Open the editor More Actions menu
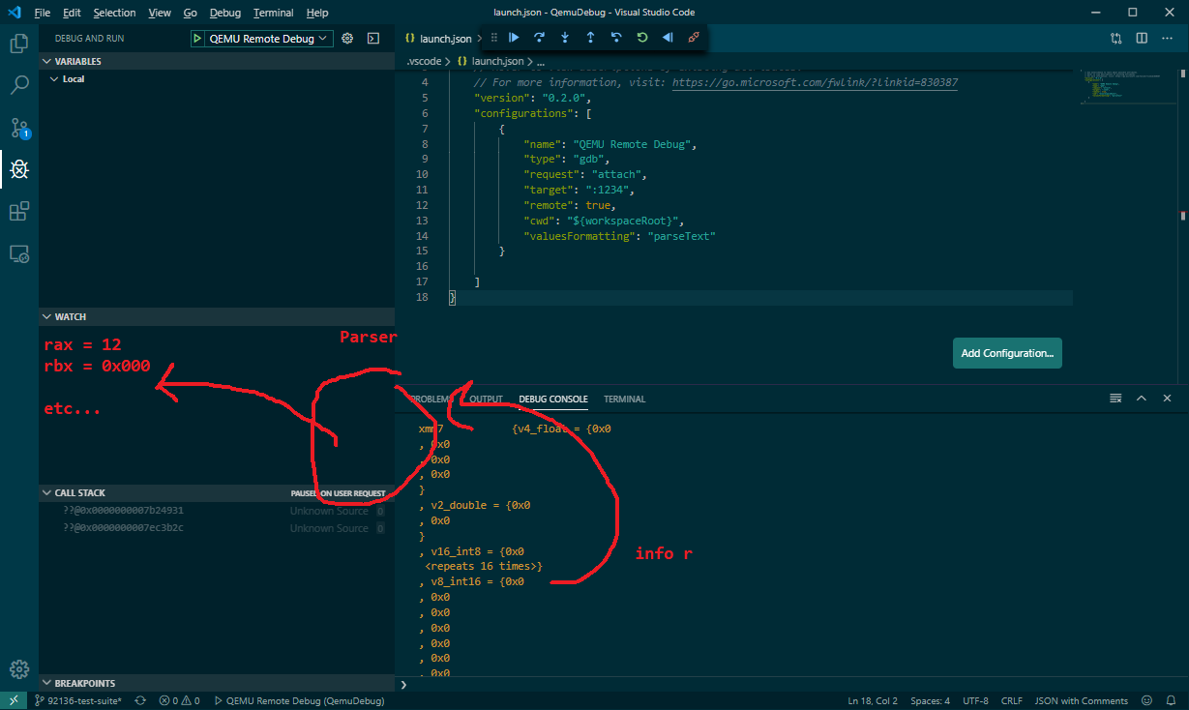The width and height of the screenshot is (1189, 710). (1167, 39)
